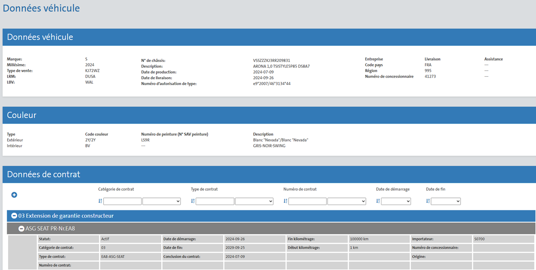Screen dimensions: 536x270
Task: Click the Catégorie de contrat filter text field
Action: click(122, 201)
